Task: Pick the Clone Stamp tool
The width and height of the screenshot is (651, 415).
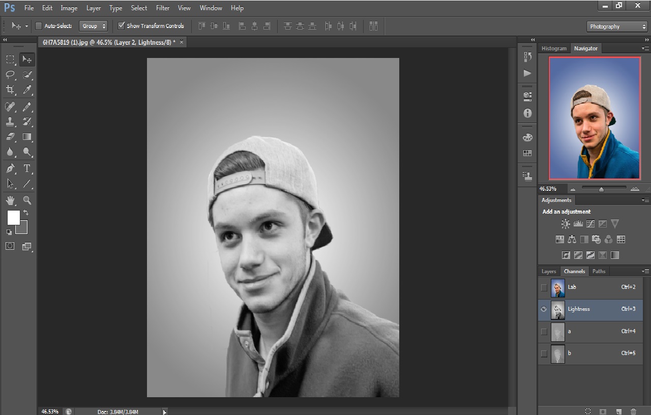Action: [10, 122]
